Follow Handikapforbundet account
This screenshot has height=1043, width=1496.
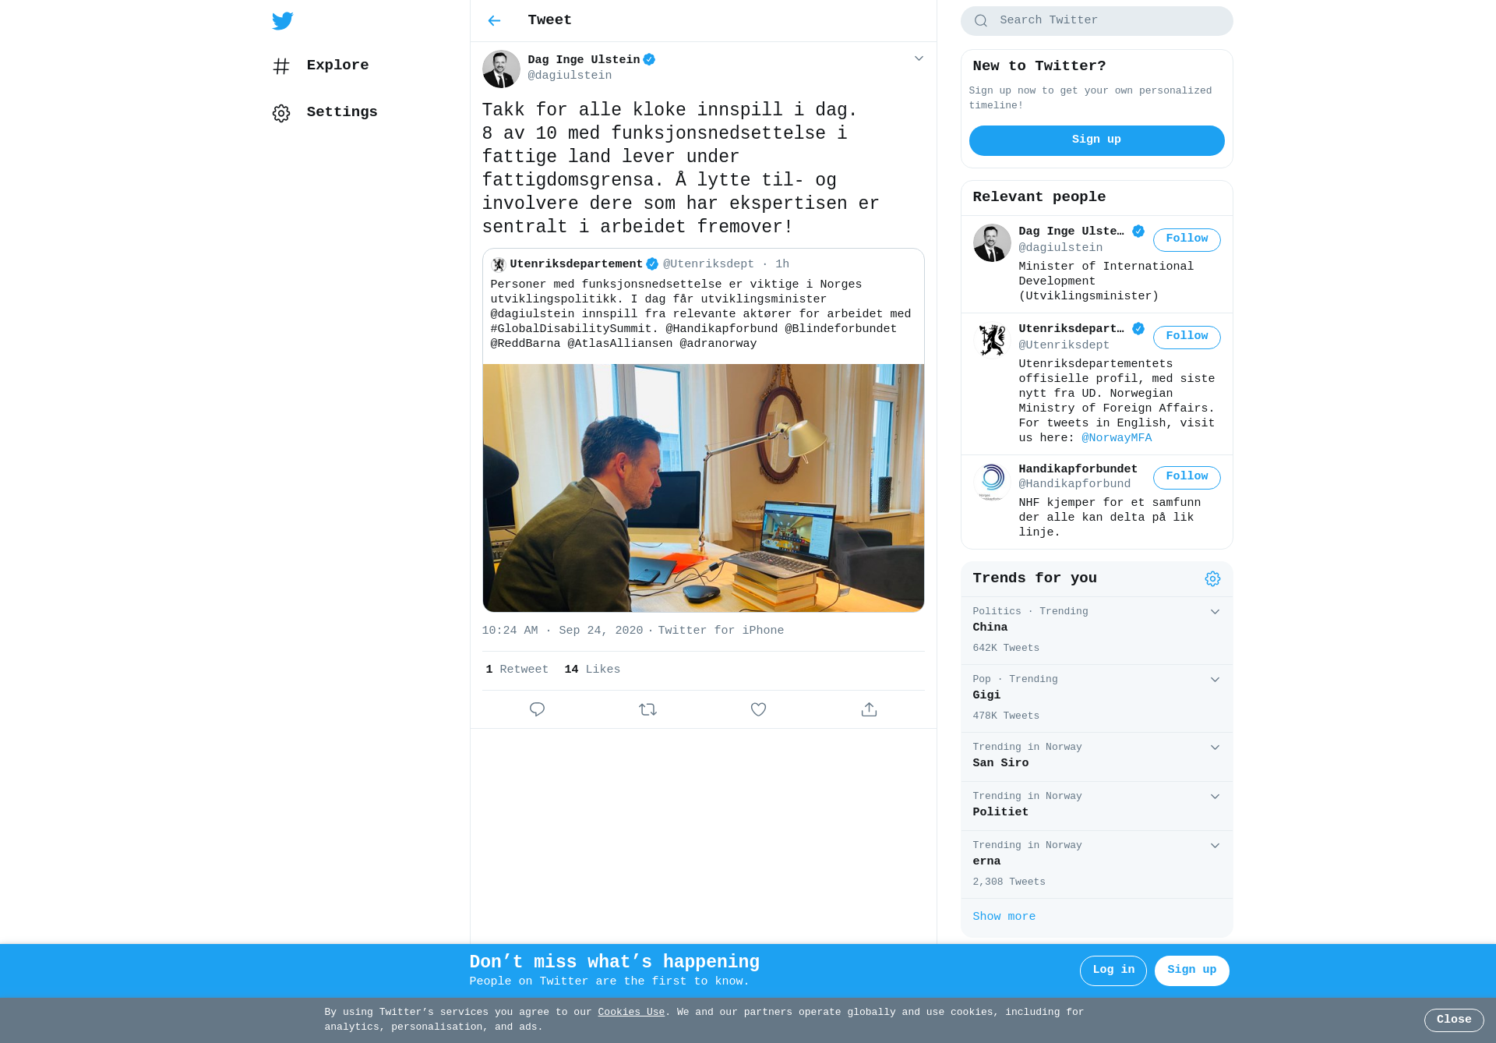pyautogui.click(x=1187, y=477)
